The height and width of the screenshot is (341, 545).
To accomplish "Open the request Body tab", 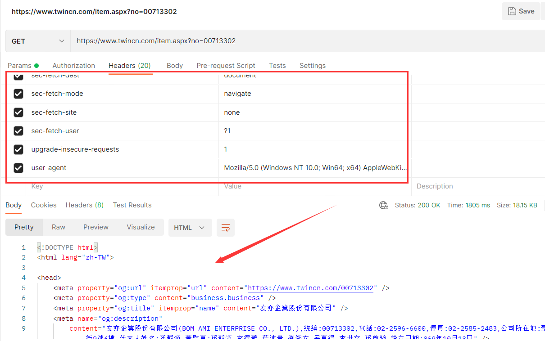I will (175, 66).
